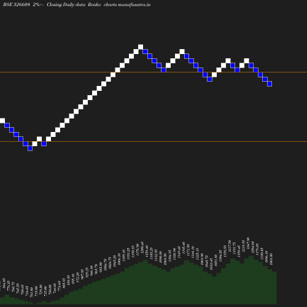The height and width of the screenshot is (307, 307).
Task: Select the topmost white brick at chart peak
Action: point(141,47)
